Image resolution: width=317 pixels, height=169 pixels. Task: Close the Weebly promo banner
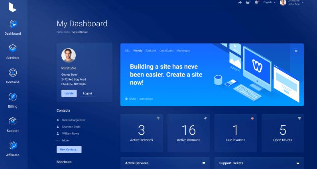point(296,51)
